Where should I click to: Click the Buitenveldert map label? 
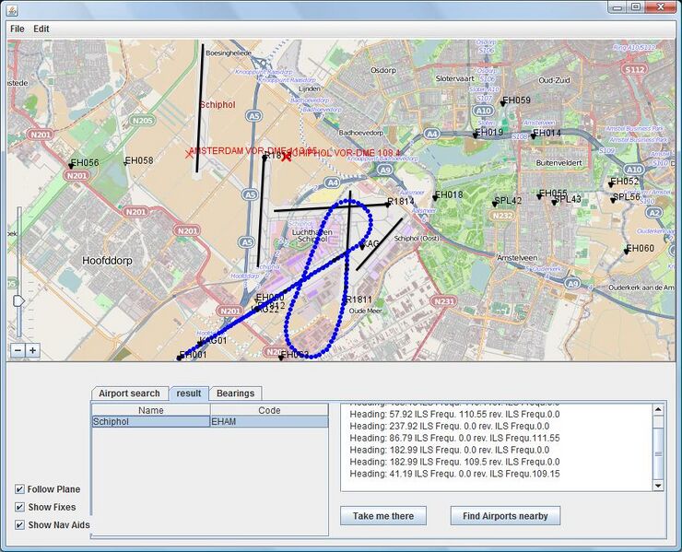[x=559, y=163]
